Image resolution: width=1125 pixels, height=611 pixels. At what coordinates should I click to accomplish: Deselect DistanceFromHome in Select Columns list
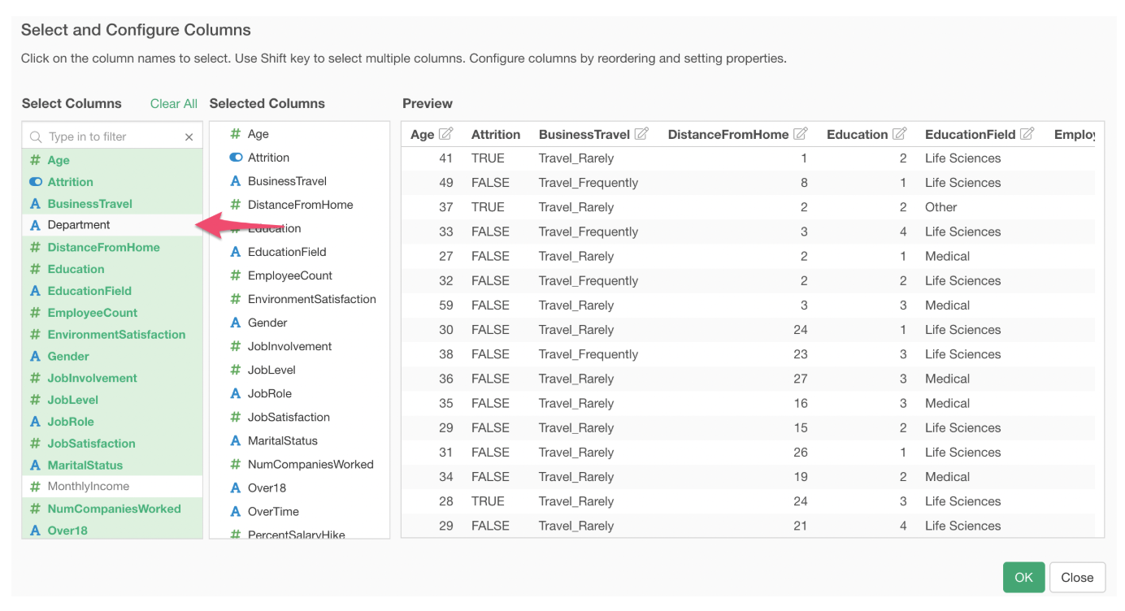tap(112, 247)
